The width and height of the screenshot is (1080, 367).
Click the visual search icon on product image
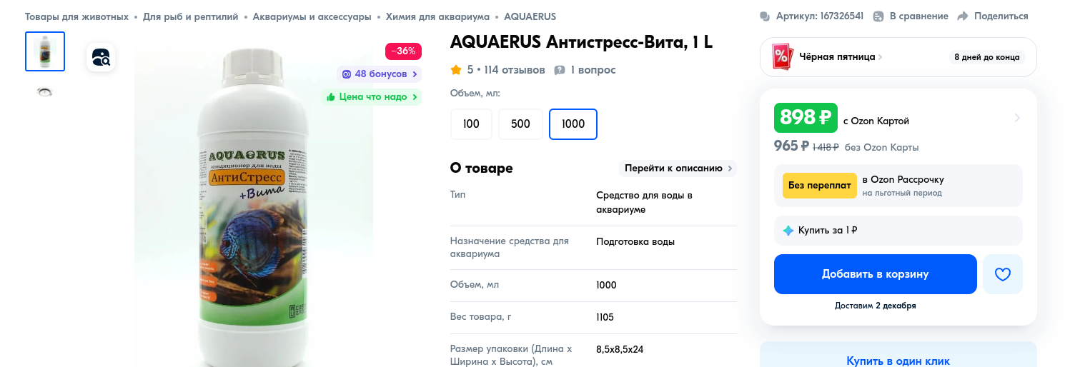(101, 57)
